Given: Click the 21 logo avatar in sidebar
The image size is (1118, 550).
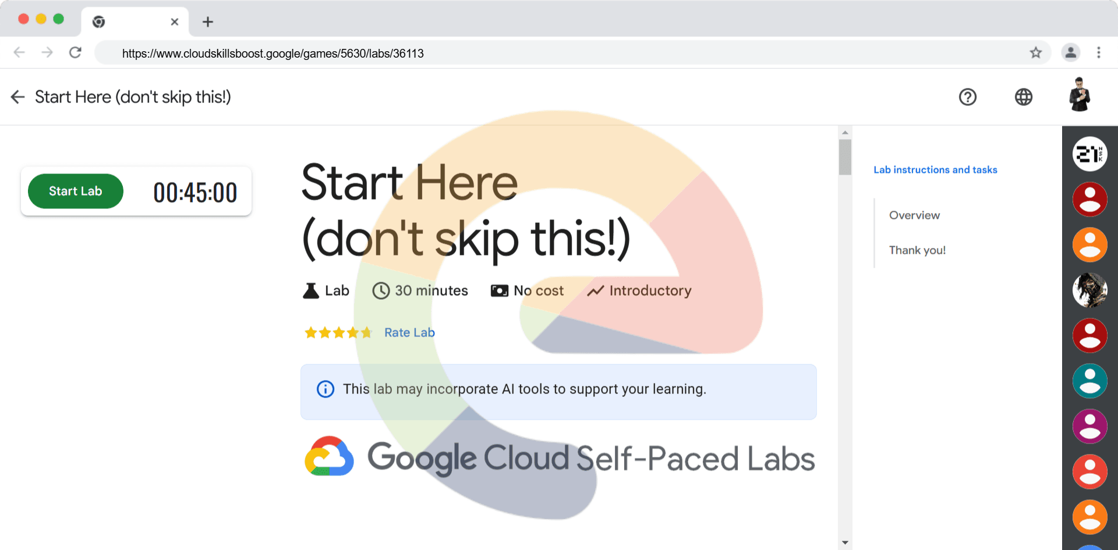Looking at the screenshot, I should [1089, 154].
